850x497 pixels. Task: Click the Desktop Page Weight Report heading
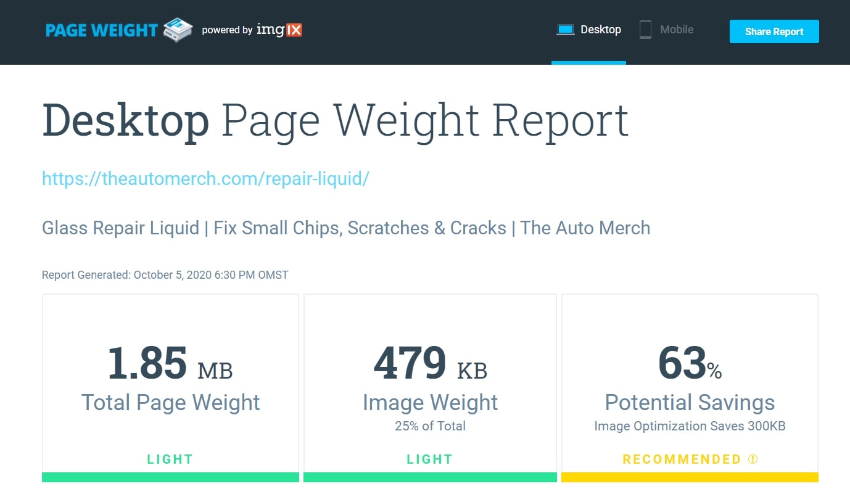point(335,120)
